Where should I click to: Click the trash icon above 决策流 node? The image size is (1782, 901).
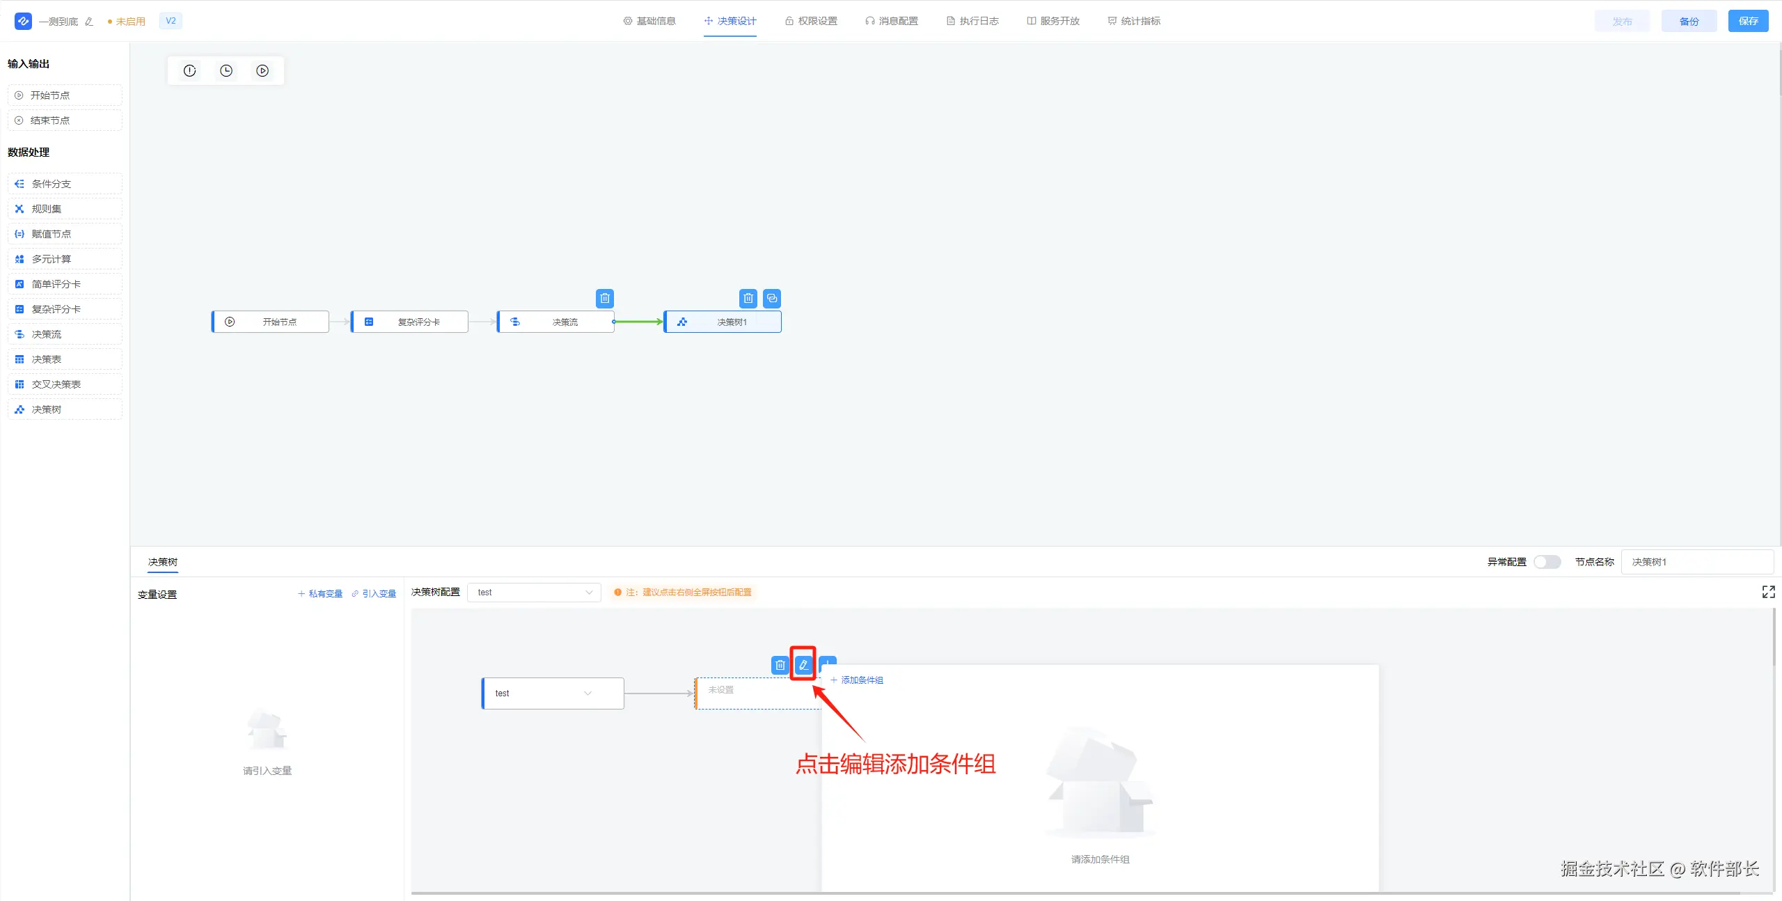pyautogui.click(x=605, y=299)
